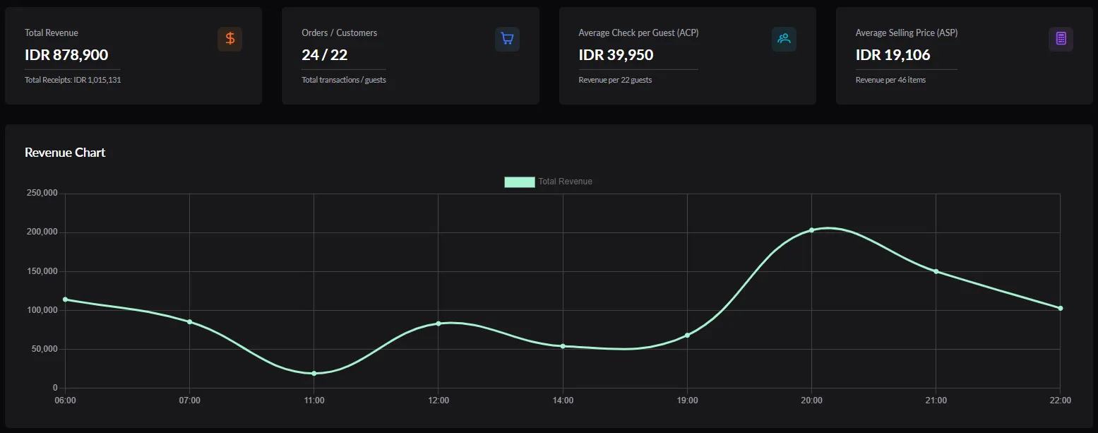Image resolution: width=1098 pixels, height=433 pixels.
Task: Click the 20:00 x-axis label
Action: click(x=811, y=401)
